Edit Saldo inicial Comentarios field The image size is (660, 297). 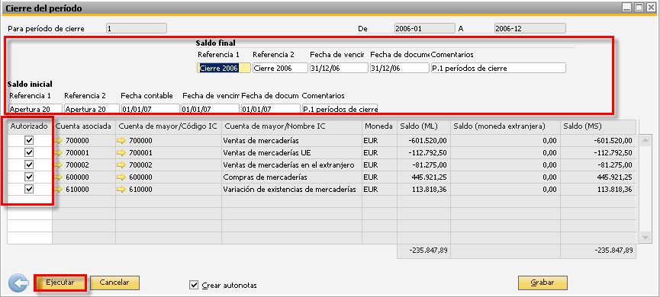pos(340,109)
